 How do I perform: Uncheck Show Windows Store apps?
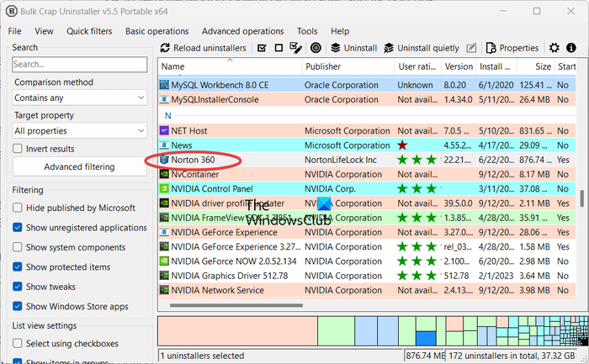coord(19,307)
